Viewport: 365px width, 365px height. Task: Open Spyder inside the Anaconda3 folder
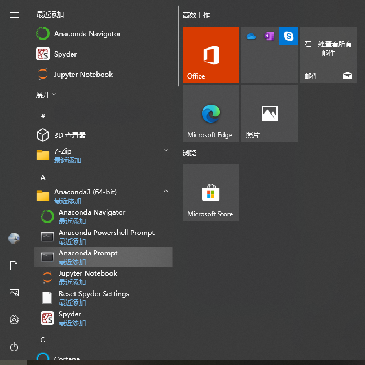click(103, 318)
